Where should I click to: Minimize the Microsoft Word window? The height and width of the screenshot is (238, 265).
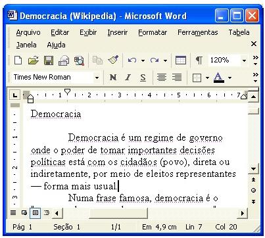pos(221,16)
